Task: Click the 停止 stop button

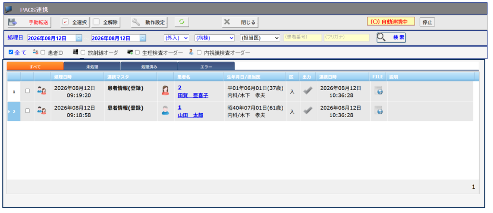Action: point(428,22)
